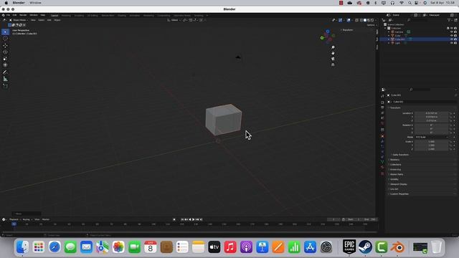Launch Blender from the Dock

pyautogui.click(x=397, y=247)
